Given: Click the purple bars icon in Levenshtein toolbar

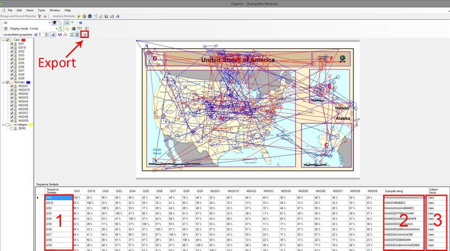Looking at the screenshot, I should [x=53, y=34].
